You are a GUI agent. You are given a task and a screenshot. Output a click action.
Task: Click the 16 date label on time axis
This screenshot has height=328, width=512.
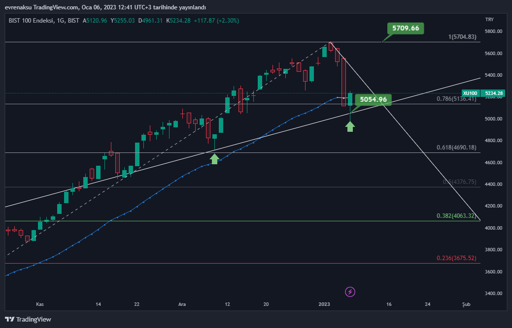tap(389, 304)
